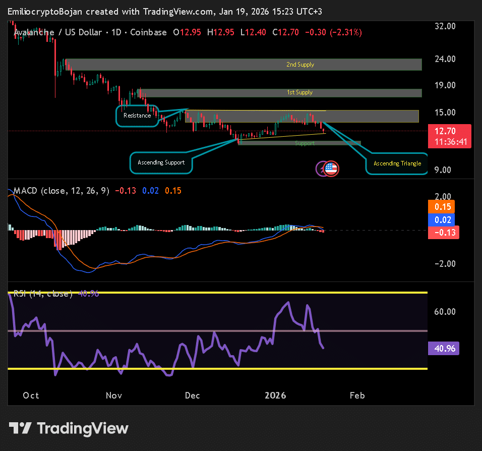482x451 pixels.
Task: Click the Oct label on time axis
Action: pyautogui.click(x=31, y=396)
